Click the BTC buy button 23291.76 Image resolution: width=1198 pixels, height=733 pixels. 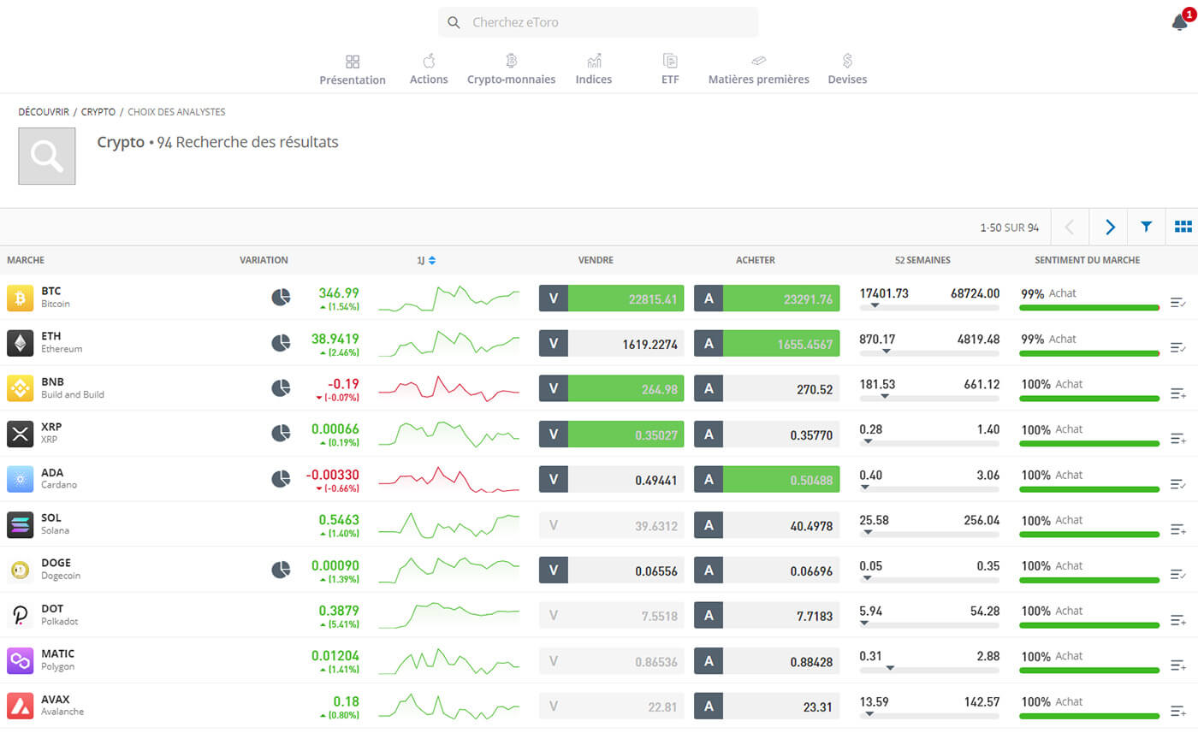tap(767, 299)
